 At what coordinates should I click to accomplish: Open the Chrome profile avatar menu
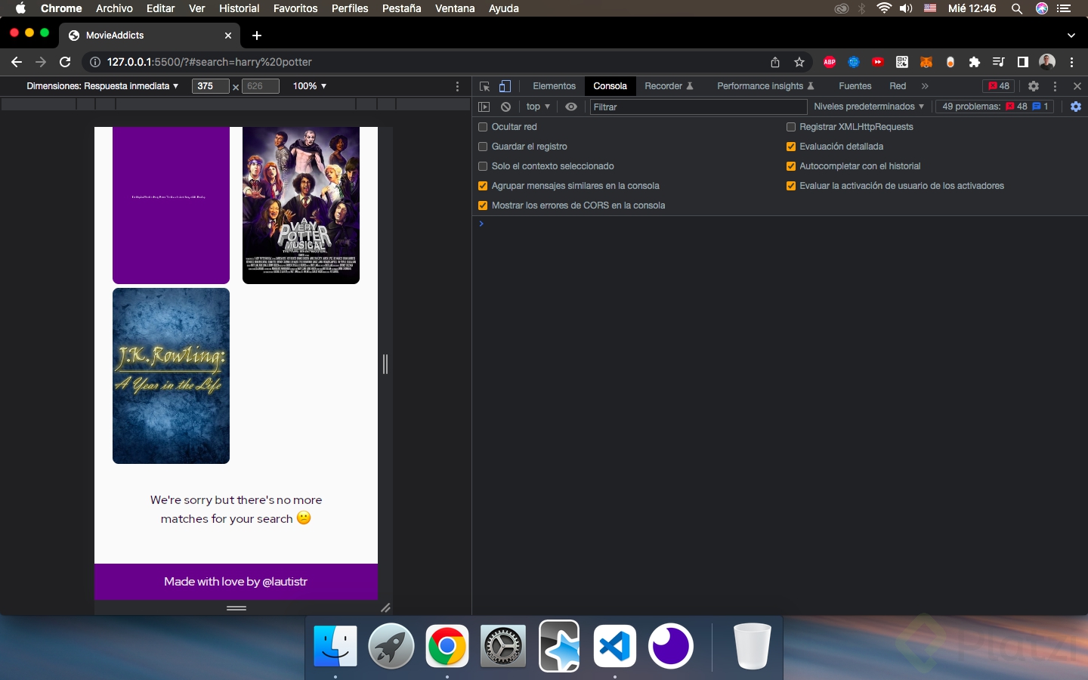[1047, 62]
